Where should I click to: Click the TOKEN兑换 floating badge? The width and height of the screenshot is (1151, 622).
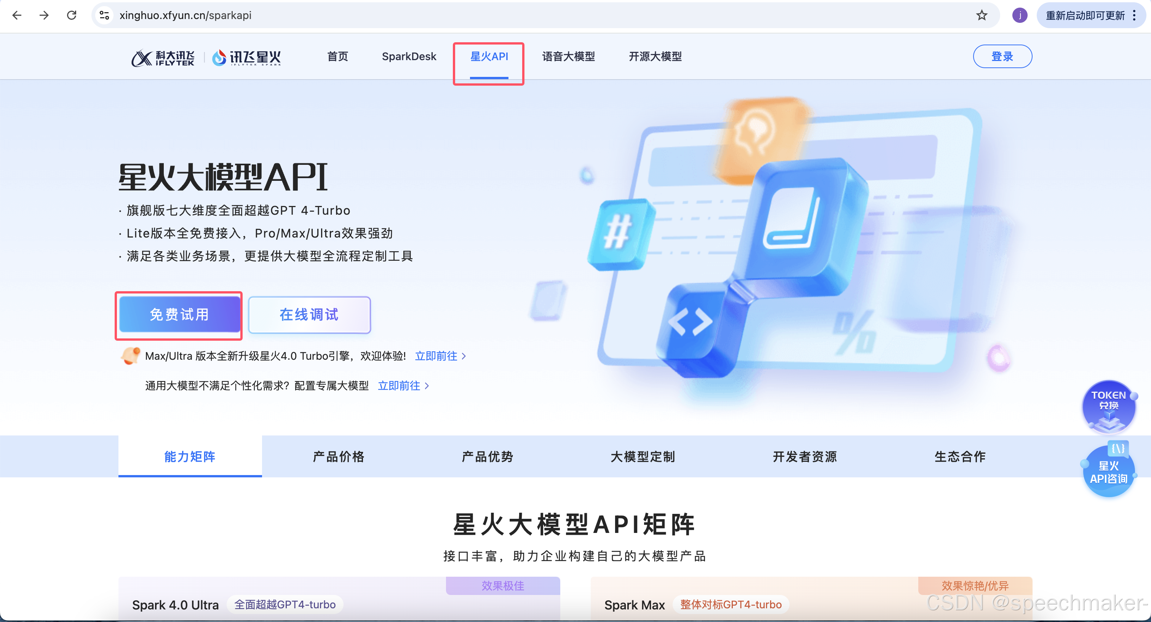(1109, 405)
